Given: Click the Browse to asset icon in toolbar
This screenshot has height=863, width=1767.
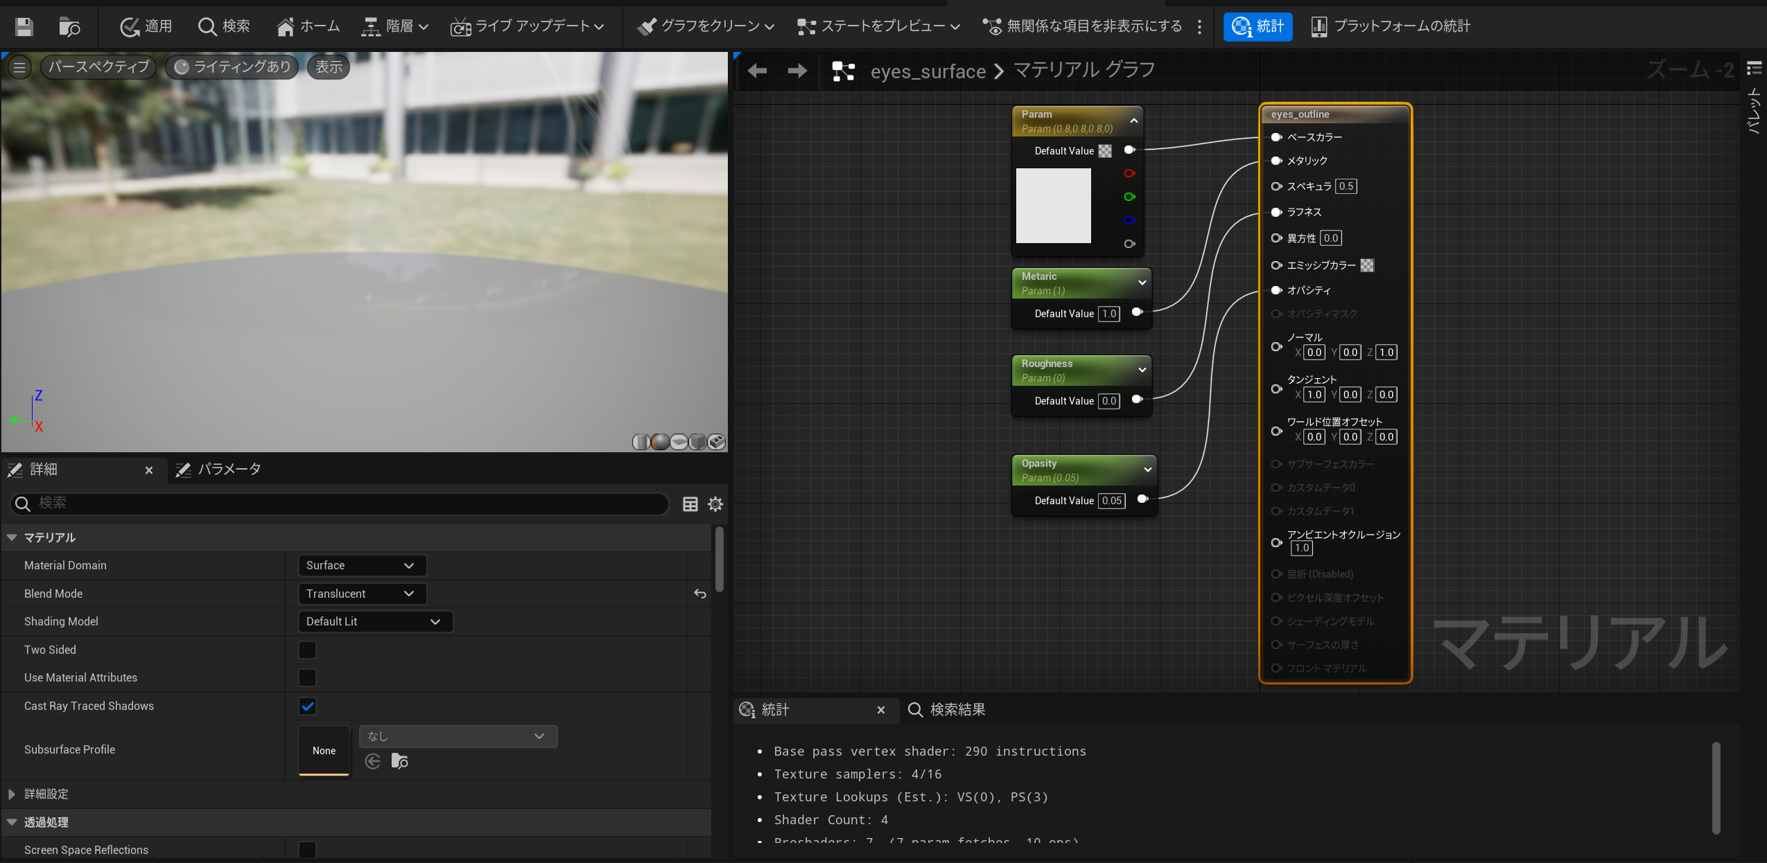Looking at the screenshot, I should click(x=69, y=26).
